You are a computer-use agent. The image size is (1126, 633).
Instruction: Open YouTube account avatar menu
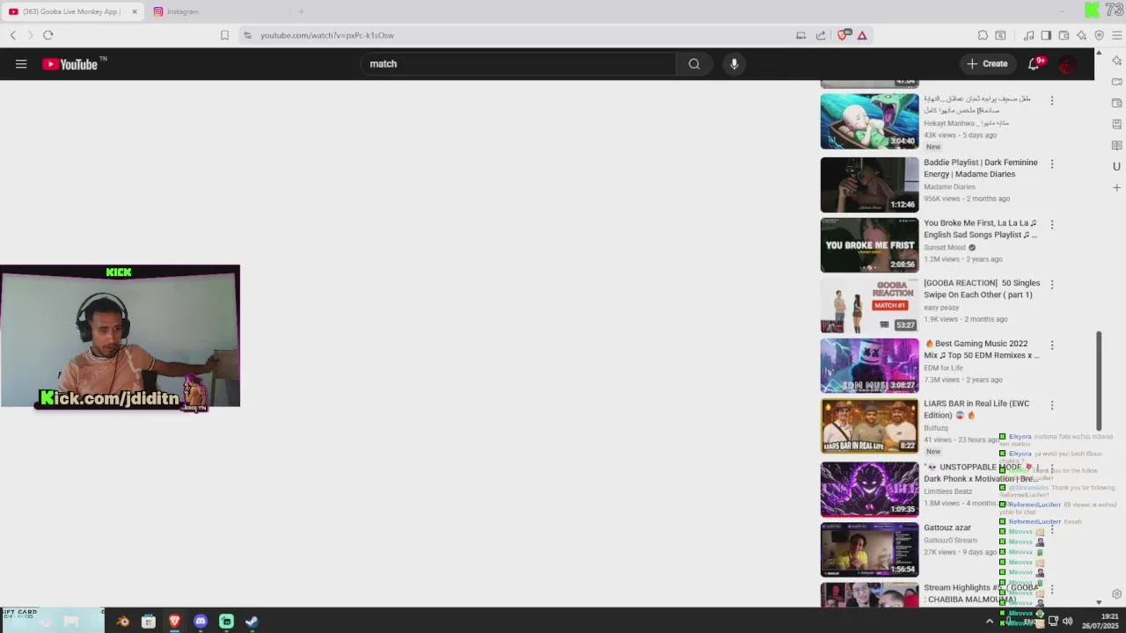[1068, 64]
